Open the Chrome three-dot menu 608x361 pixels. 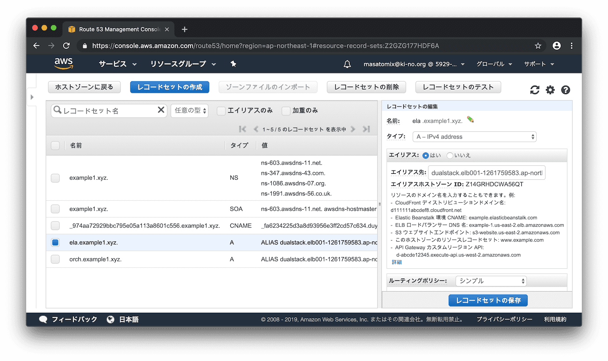coord(572,46)
